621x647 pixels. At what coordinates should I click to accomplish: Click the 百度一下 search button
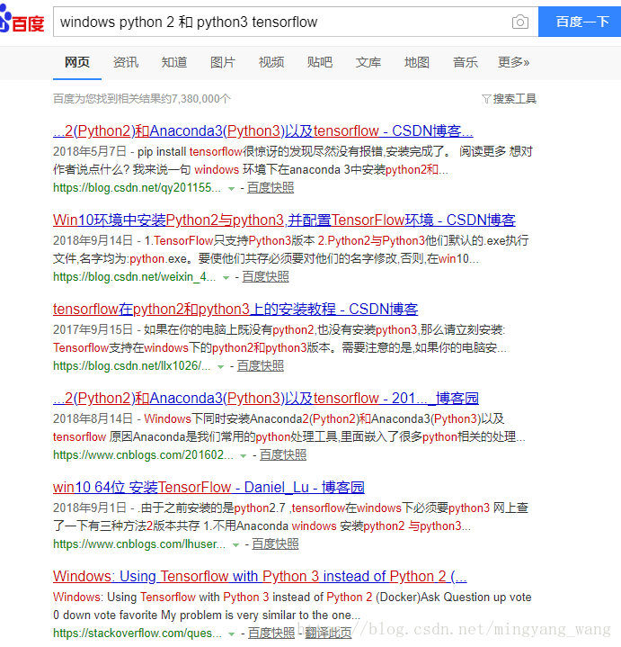(580, 22)
